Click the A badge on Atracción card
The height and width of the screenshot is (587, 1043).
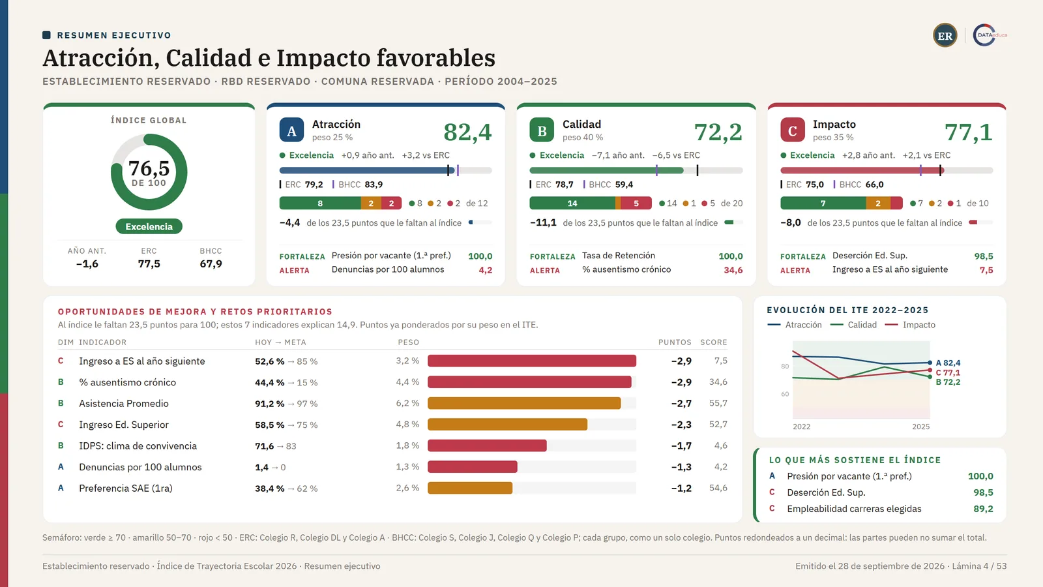coord(291,130)
